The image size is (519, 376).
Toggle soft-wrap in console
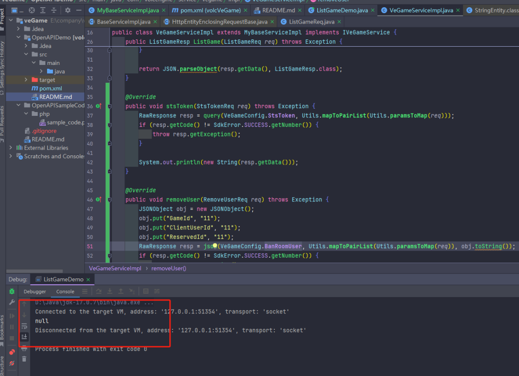24,326
